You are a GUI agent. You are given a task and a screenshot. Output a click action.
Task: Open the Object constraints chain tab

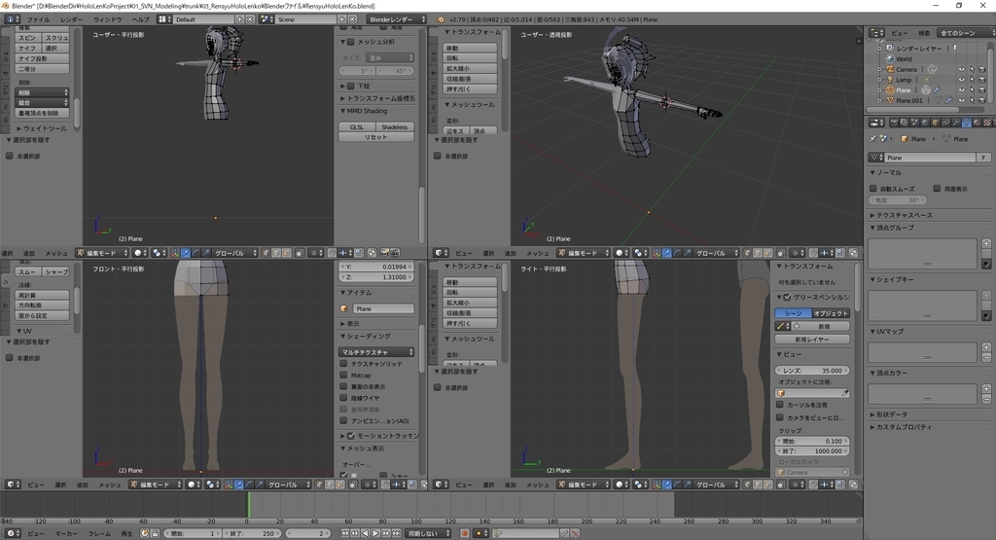(x=945, y=123)
